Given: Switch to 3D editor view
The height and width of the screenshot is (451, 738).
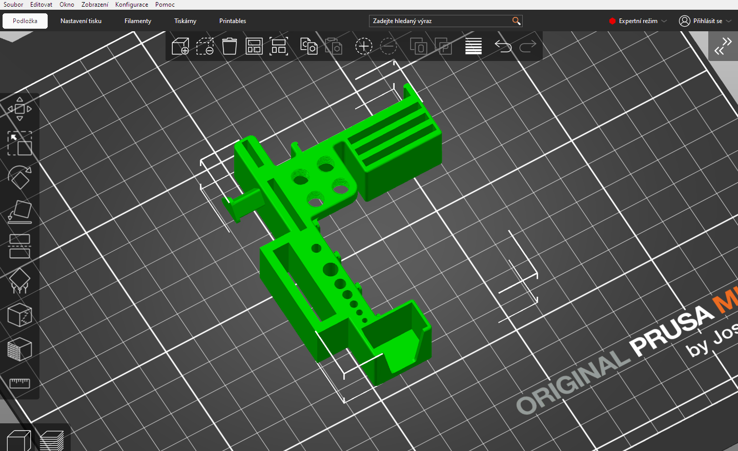Looking at the screenshot, I should (18, 441).
